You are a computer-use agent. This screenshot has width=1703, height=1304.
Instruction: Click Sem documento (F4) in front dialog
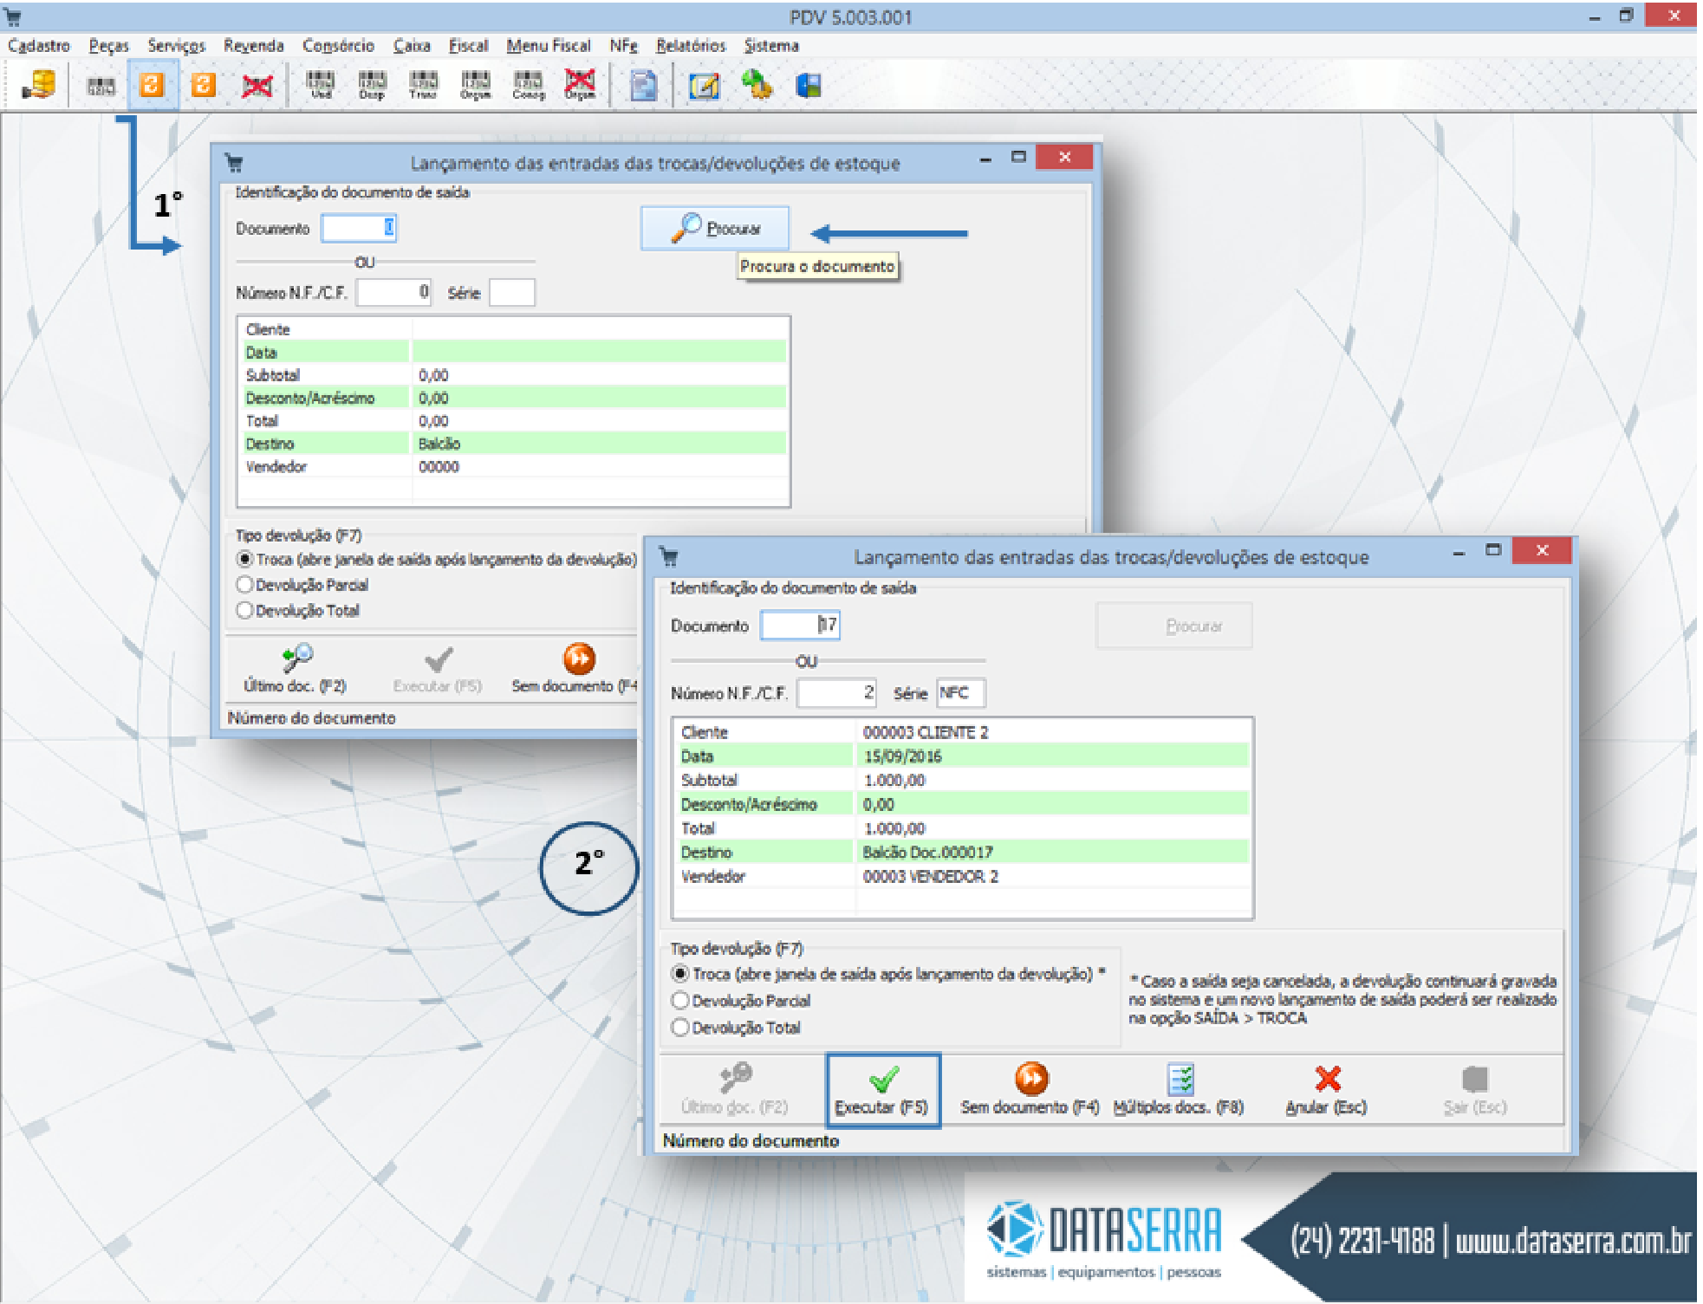click(1030, 1090)
